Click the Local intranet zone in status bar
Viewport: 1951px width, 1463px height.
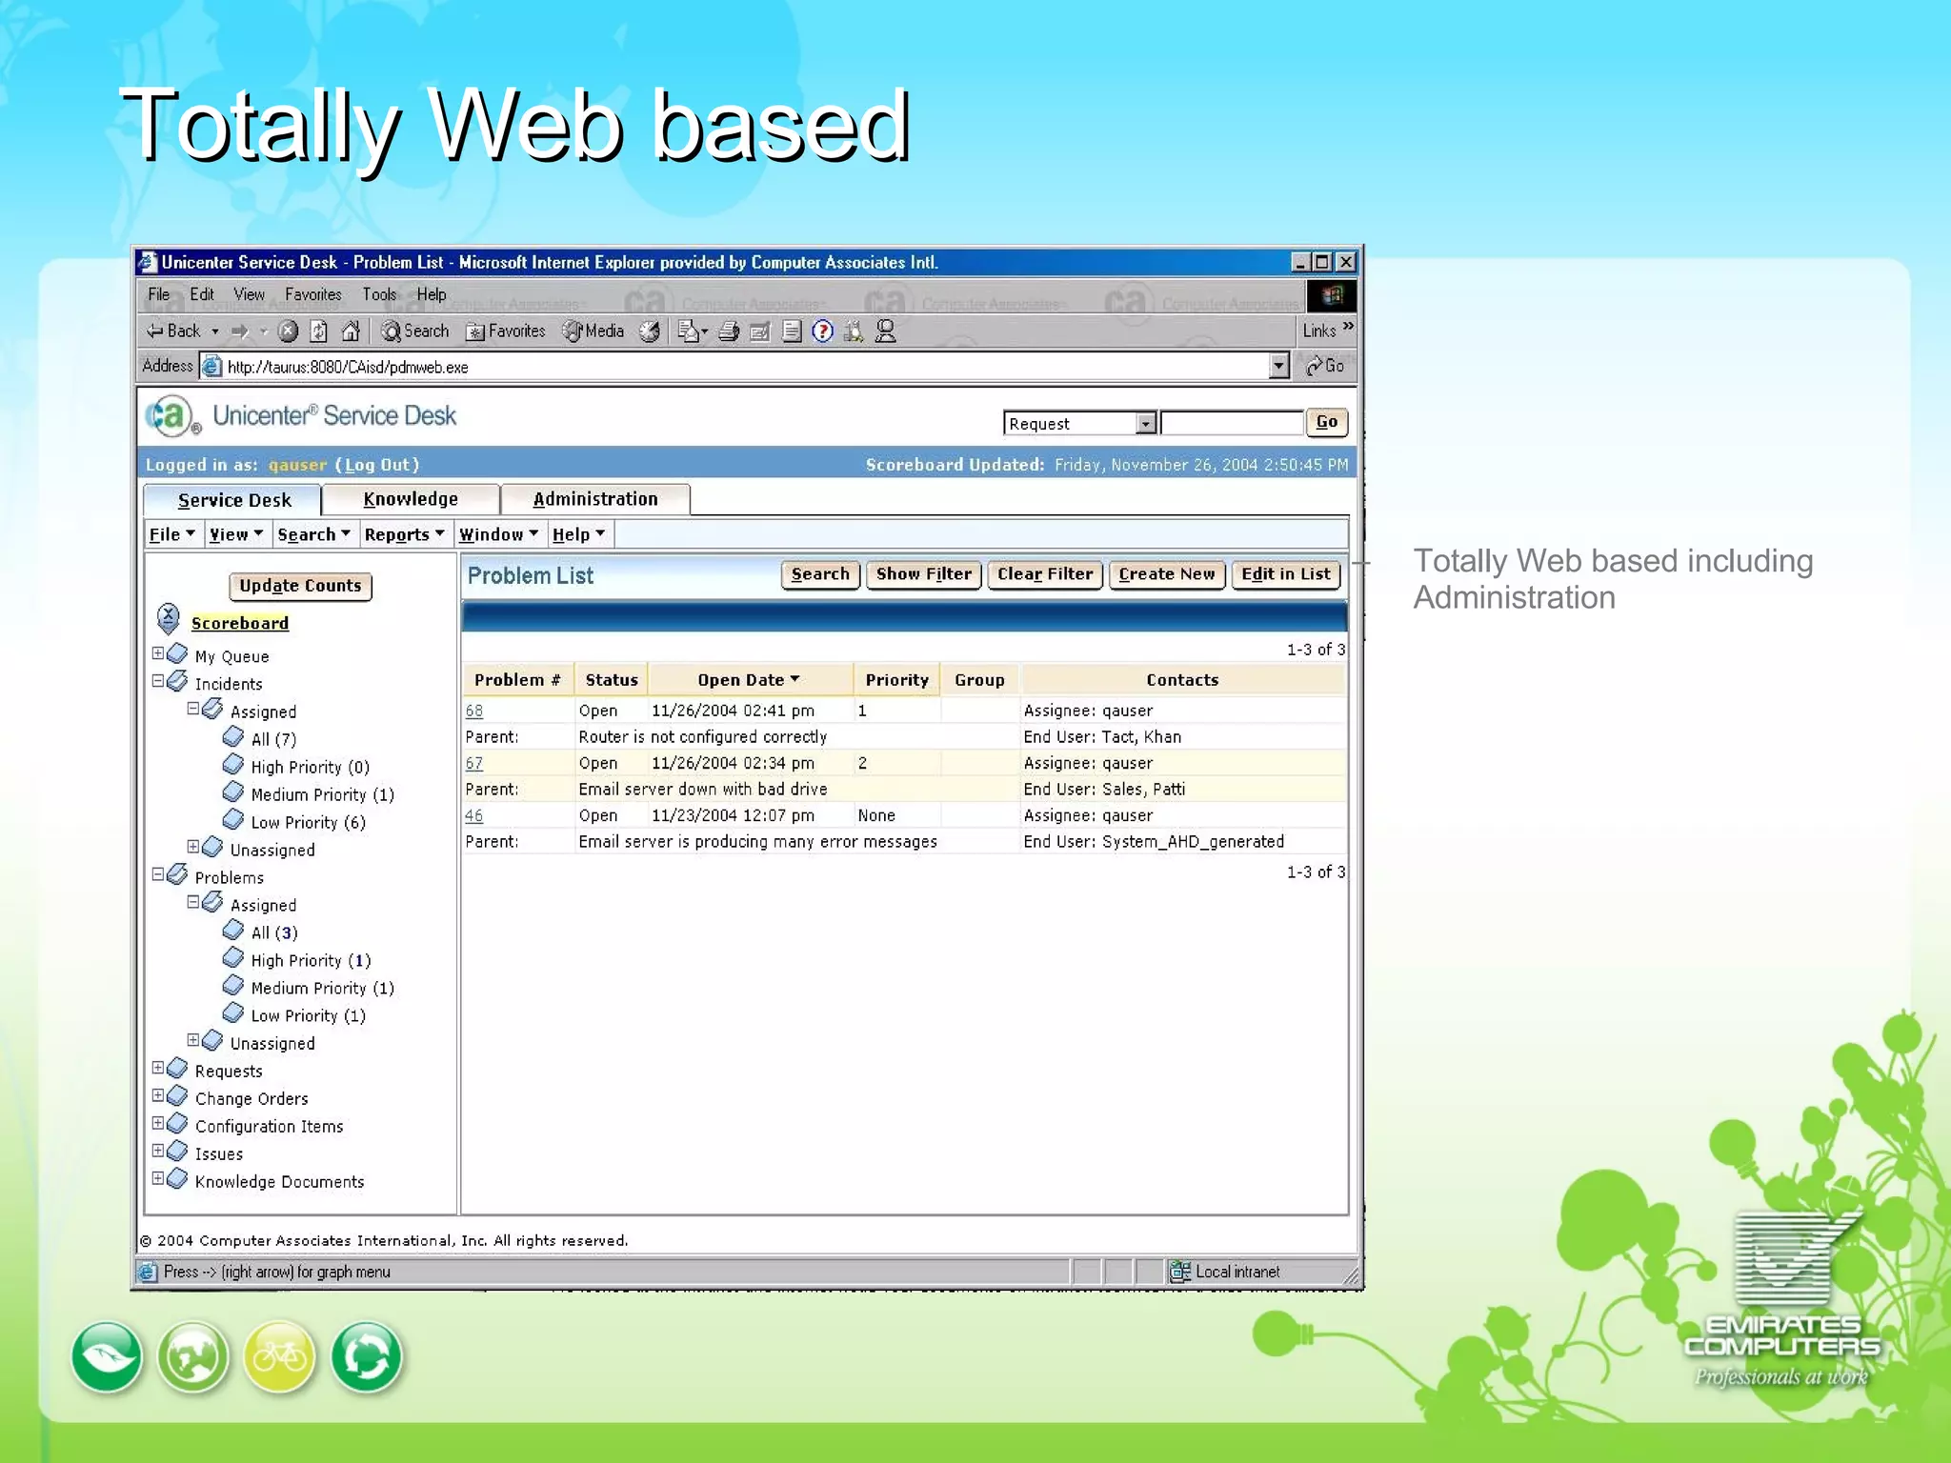click(x=1225, y=1271)
